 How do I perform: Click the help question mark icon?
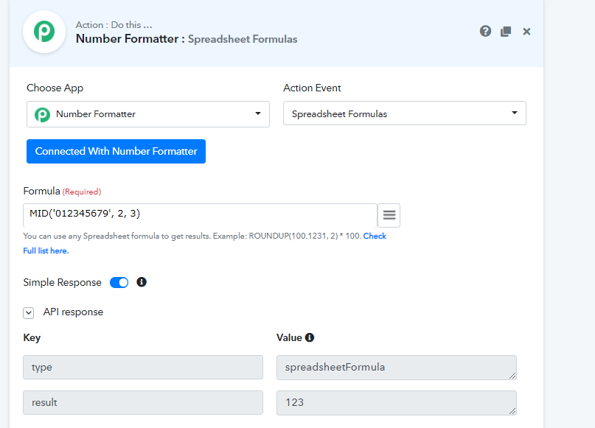coord(485,31)
